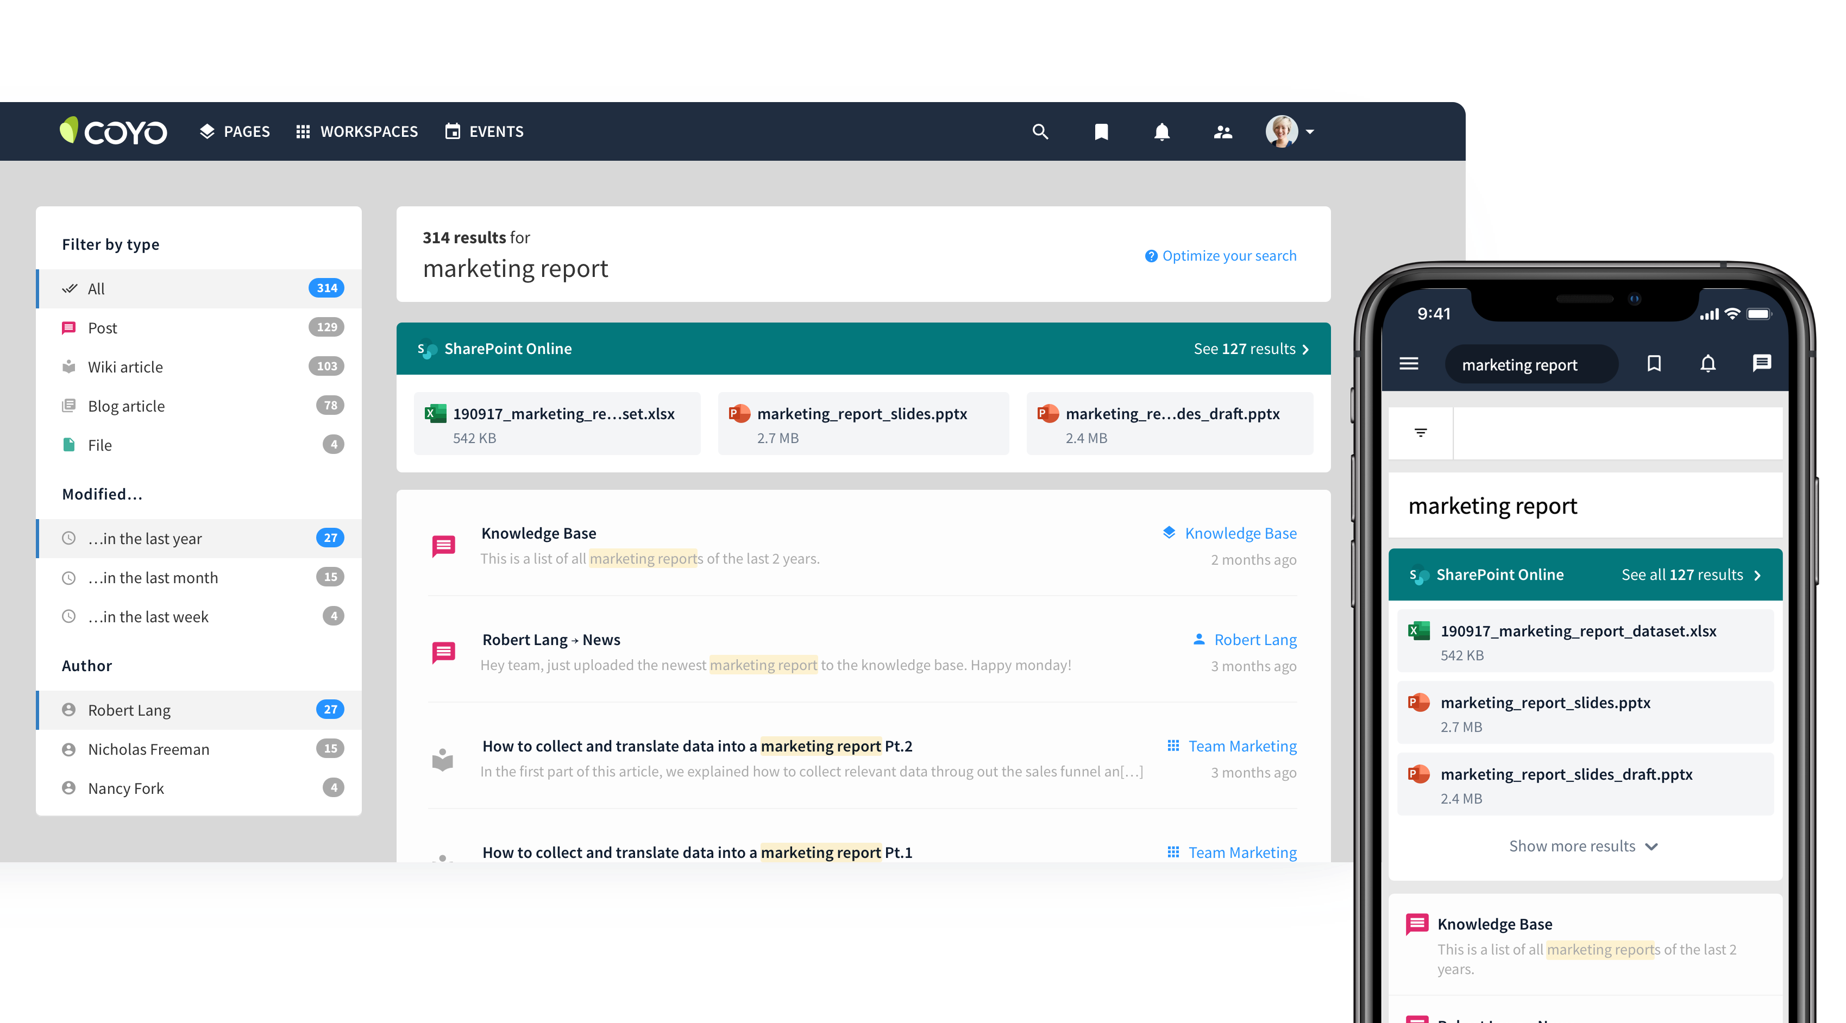Filter results by Post type
Screen dimensions: 1846x1023
tap(199, 327)
